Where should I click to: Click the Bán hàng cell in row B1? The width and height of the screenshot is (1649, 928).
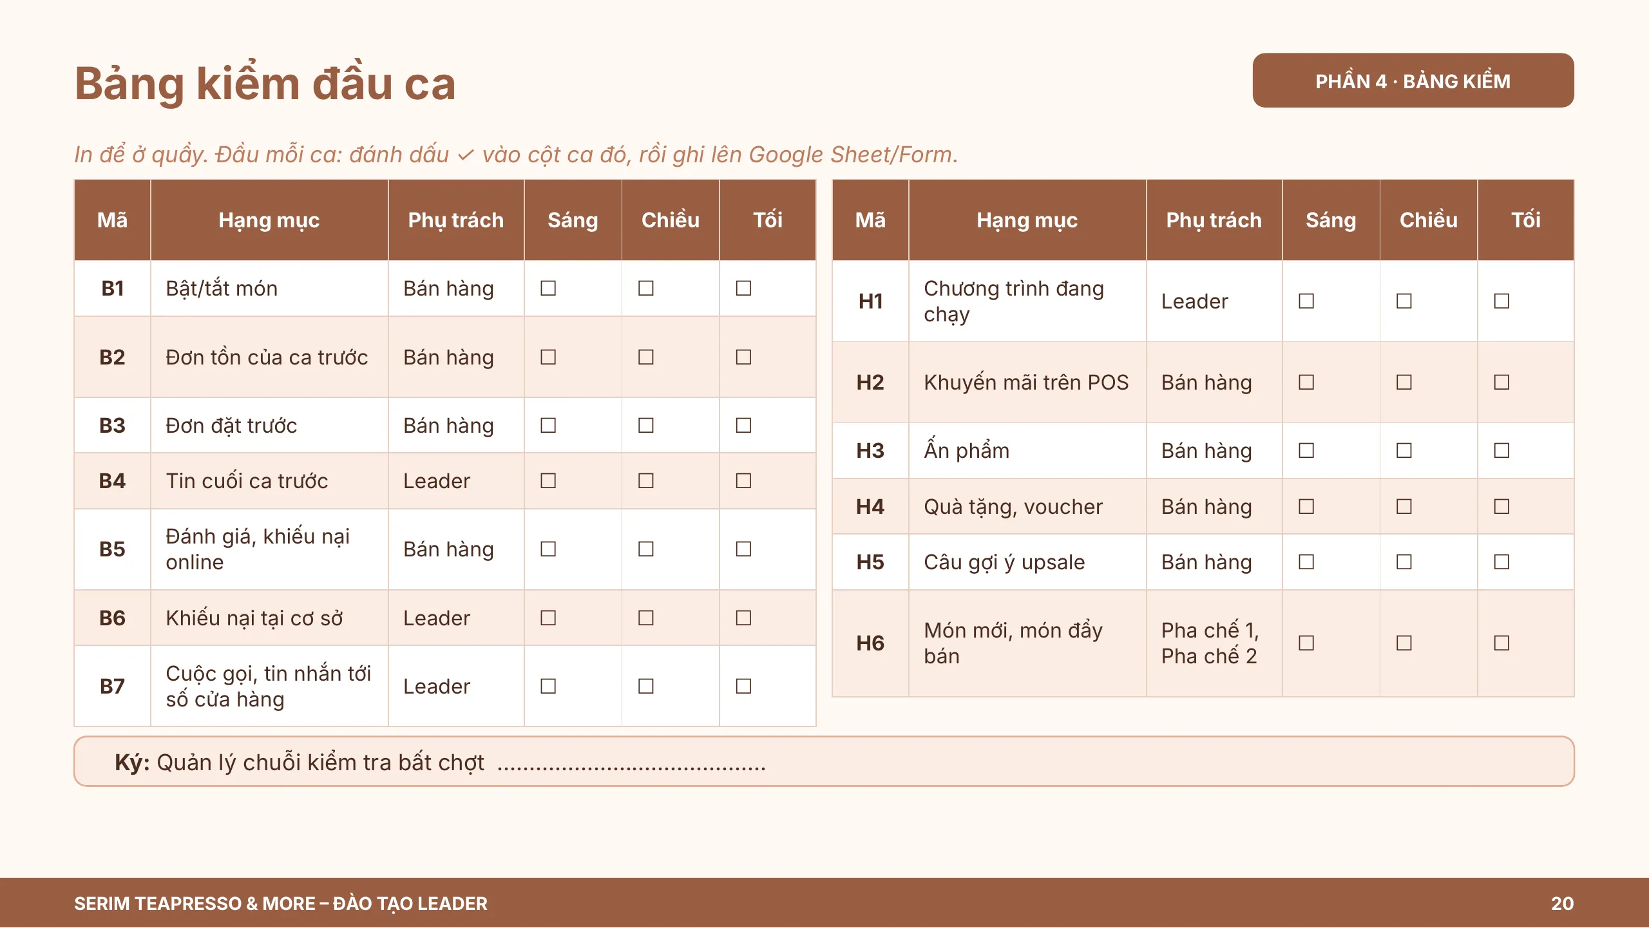tap(456, 288)
